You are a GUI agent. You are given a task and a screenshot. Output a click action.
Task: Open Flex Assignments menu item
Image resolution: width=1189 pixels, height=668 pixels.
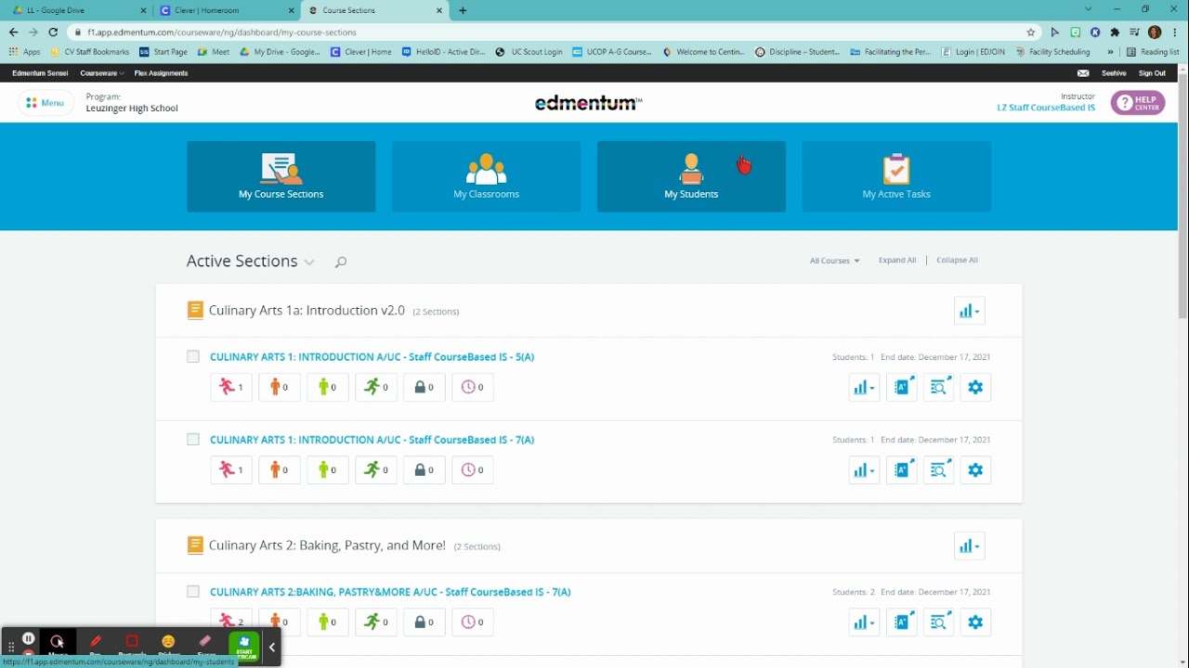pyautogui.click(x=161, y=73)
